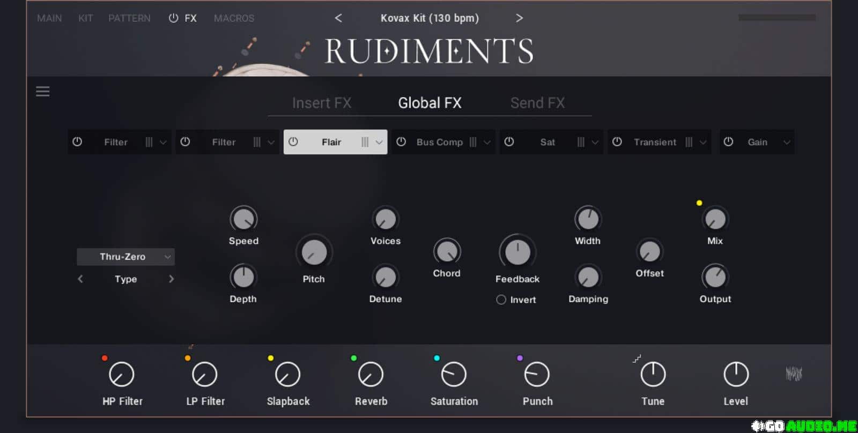Screen dimensions: 858x433
Task: Select previous kit with left arrow
Action: (x=338, y=18)
